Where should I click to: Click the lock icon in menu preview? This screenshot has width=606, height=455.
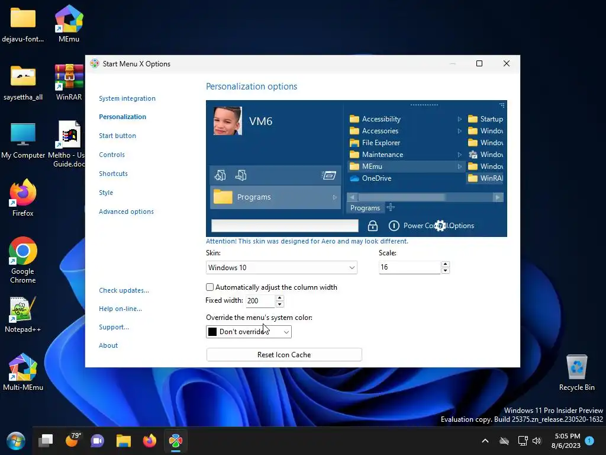tap(373, 226)
